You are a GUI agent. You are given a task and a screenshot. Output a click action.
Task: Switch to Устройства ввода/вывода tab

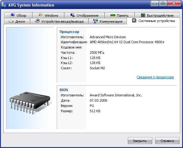click(59, 21)
